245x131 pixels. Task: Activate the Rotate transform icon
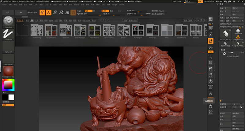click(67, 13)
